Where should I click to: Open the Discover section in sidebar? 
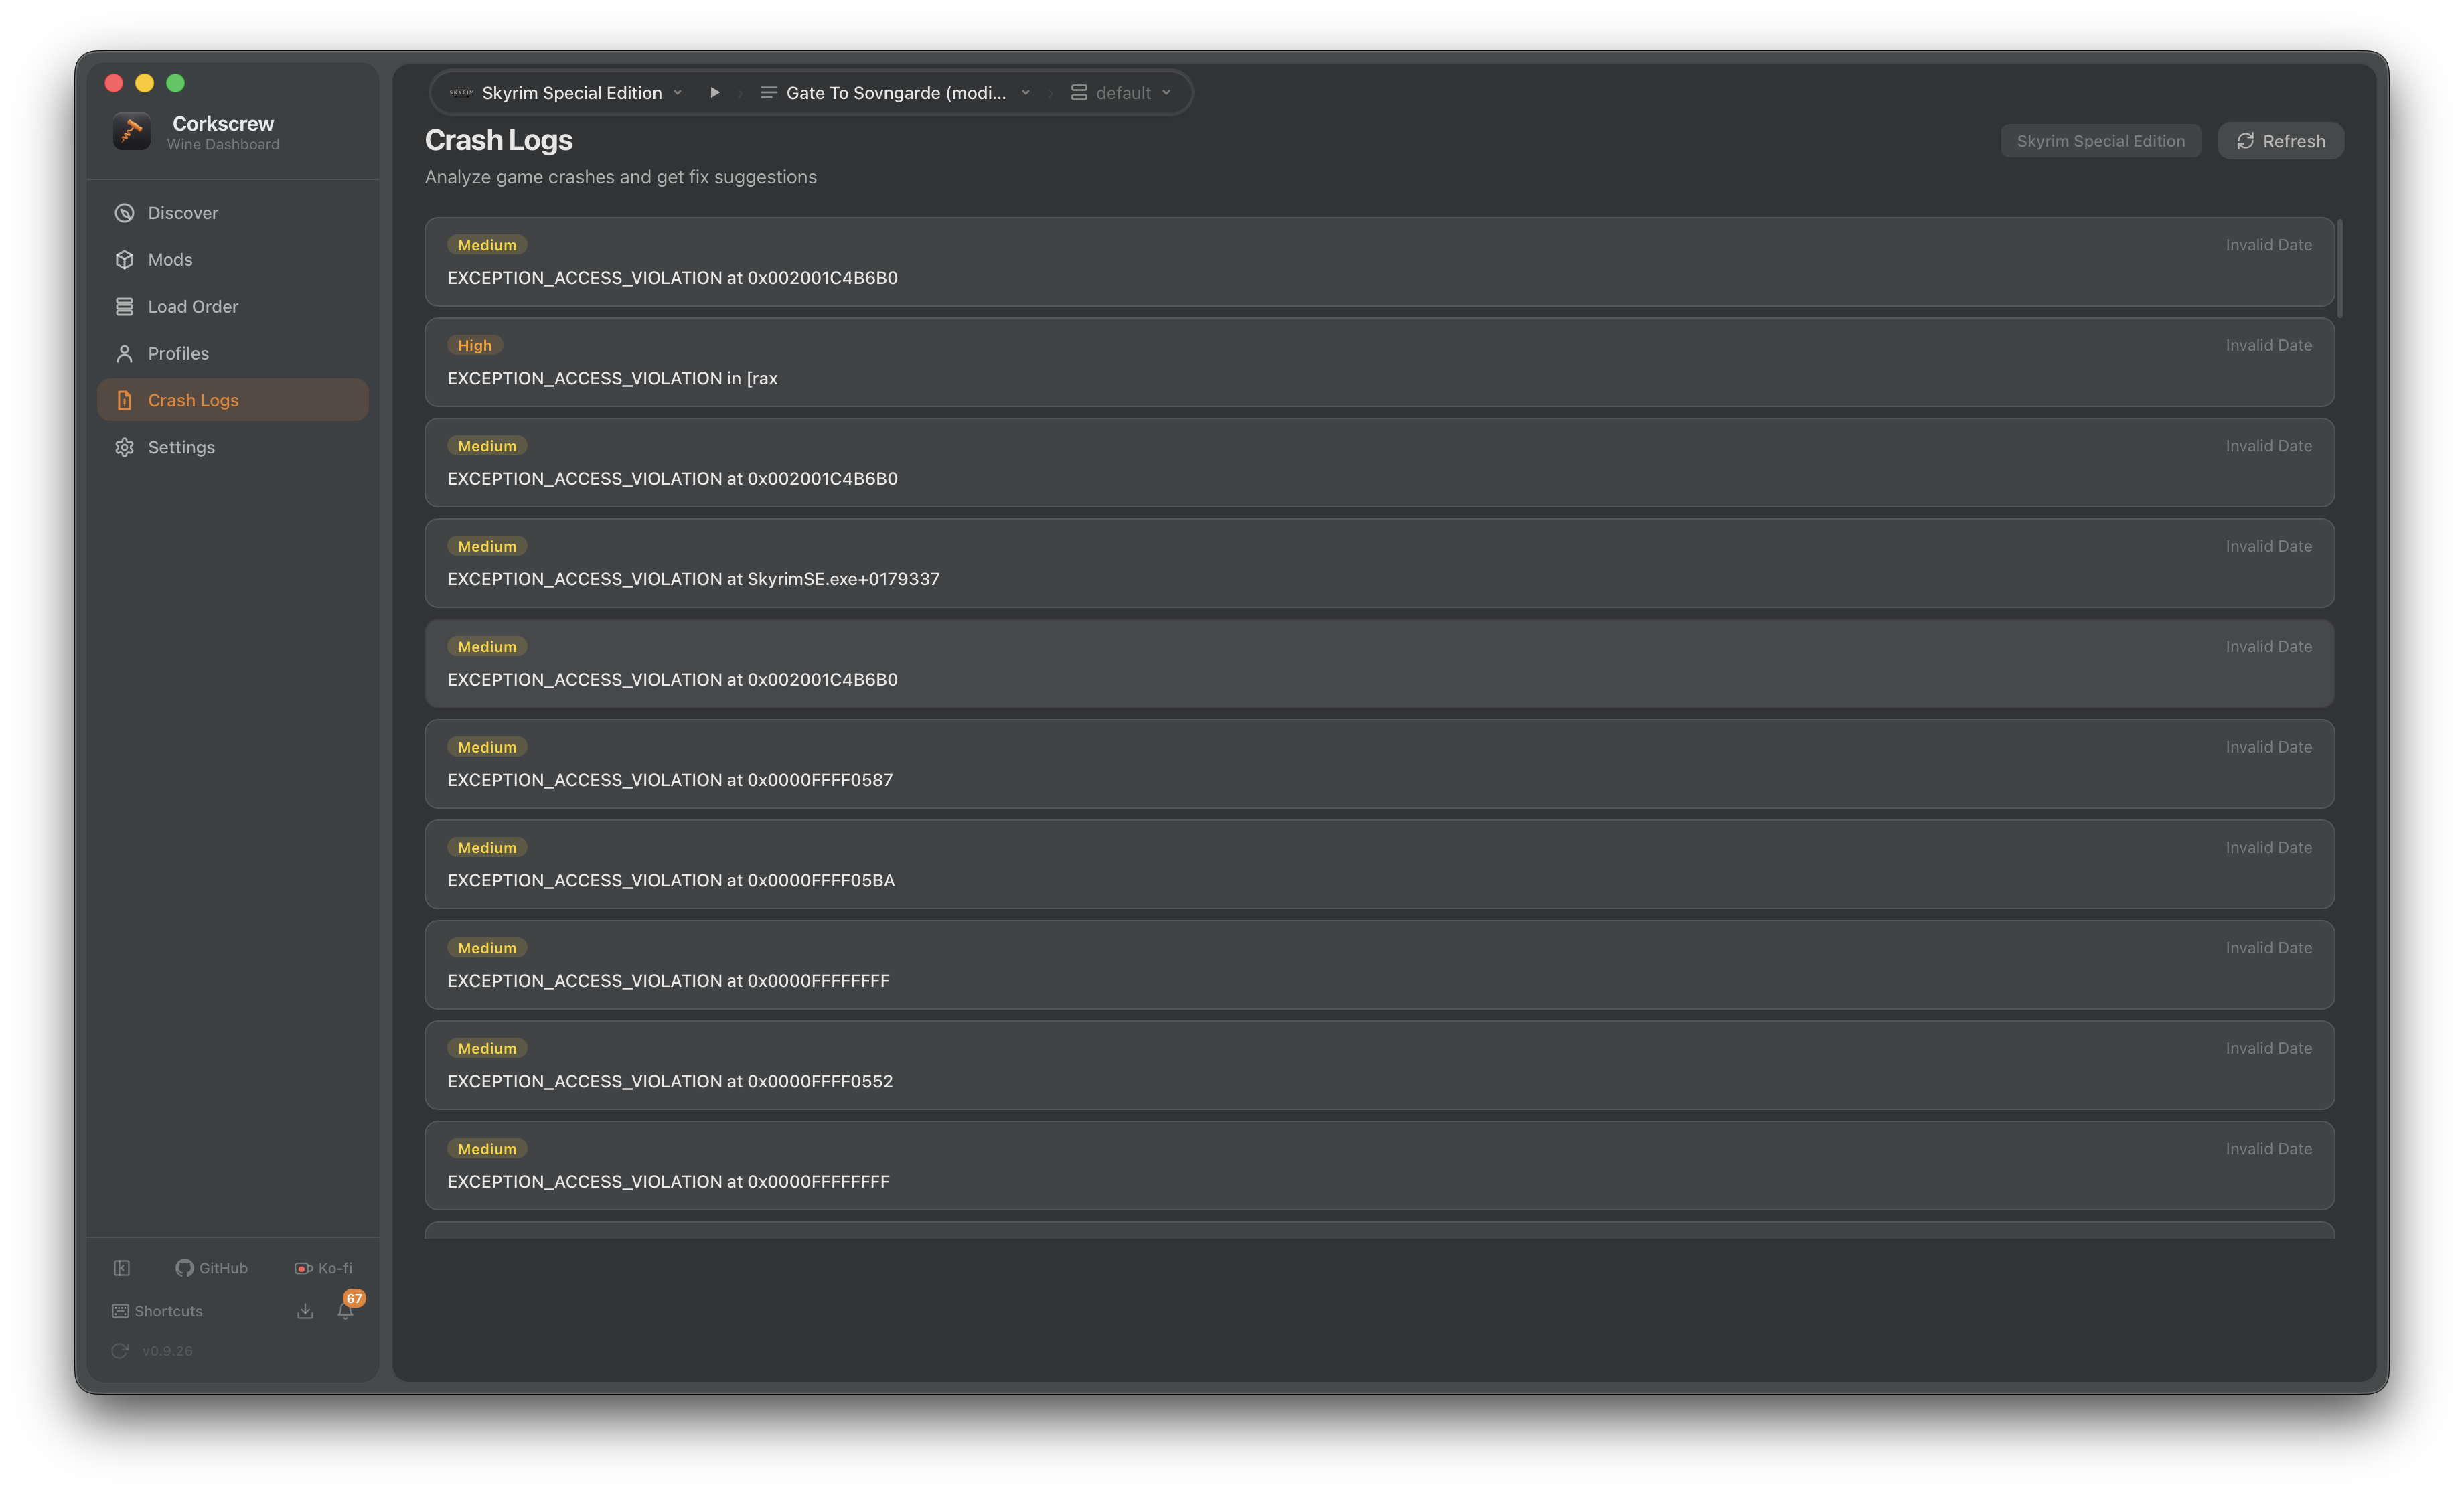(182, 212)
